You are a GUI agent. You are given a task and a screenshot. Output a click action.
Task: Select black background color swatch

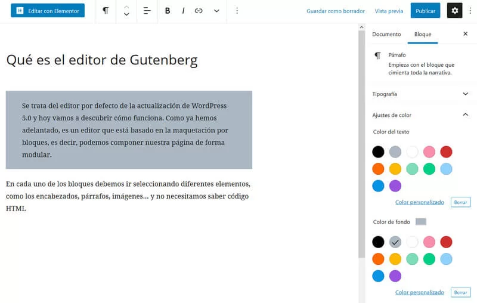click(378, 242)
